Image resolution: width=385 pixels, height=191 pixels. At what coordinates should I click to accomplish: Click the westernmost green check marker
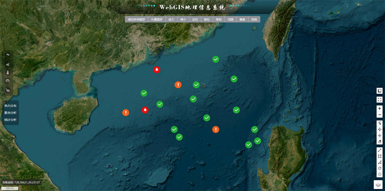[144, 93]
